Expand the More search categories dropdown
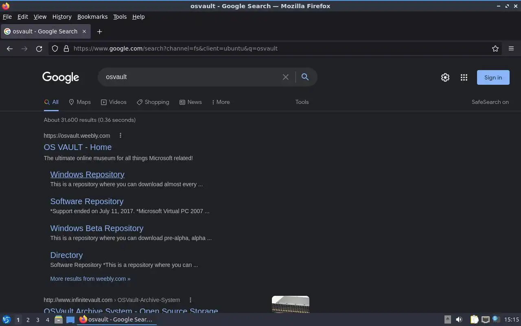Screen dimensions: 521x326 (x=221, y=102)
